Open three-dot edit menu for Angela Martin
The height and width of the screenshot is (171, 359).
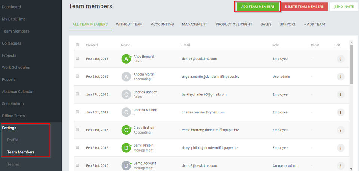[x=340, y=77]
